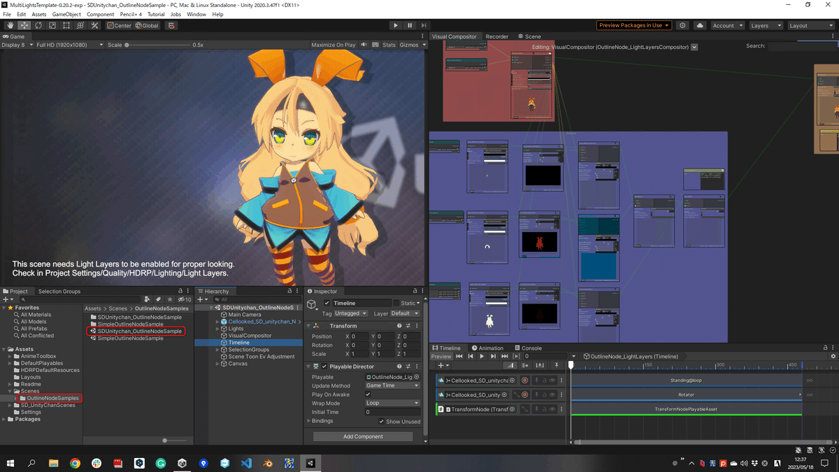Toggle Timeline replace edit mode
Screen dimensions: 839x472
click(540, 365)
